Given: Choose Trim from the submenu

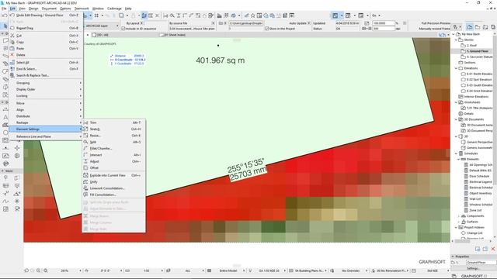Looking at the screenshot, I should point(113,122).
